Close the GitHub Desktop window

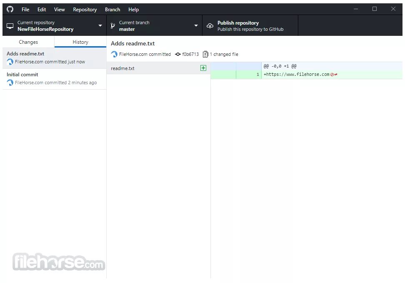393,9
